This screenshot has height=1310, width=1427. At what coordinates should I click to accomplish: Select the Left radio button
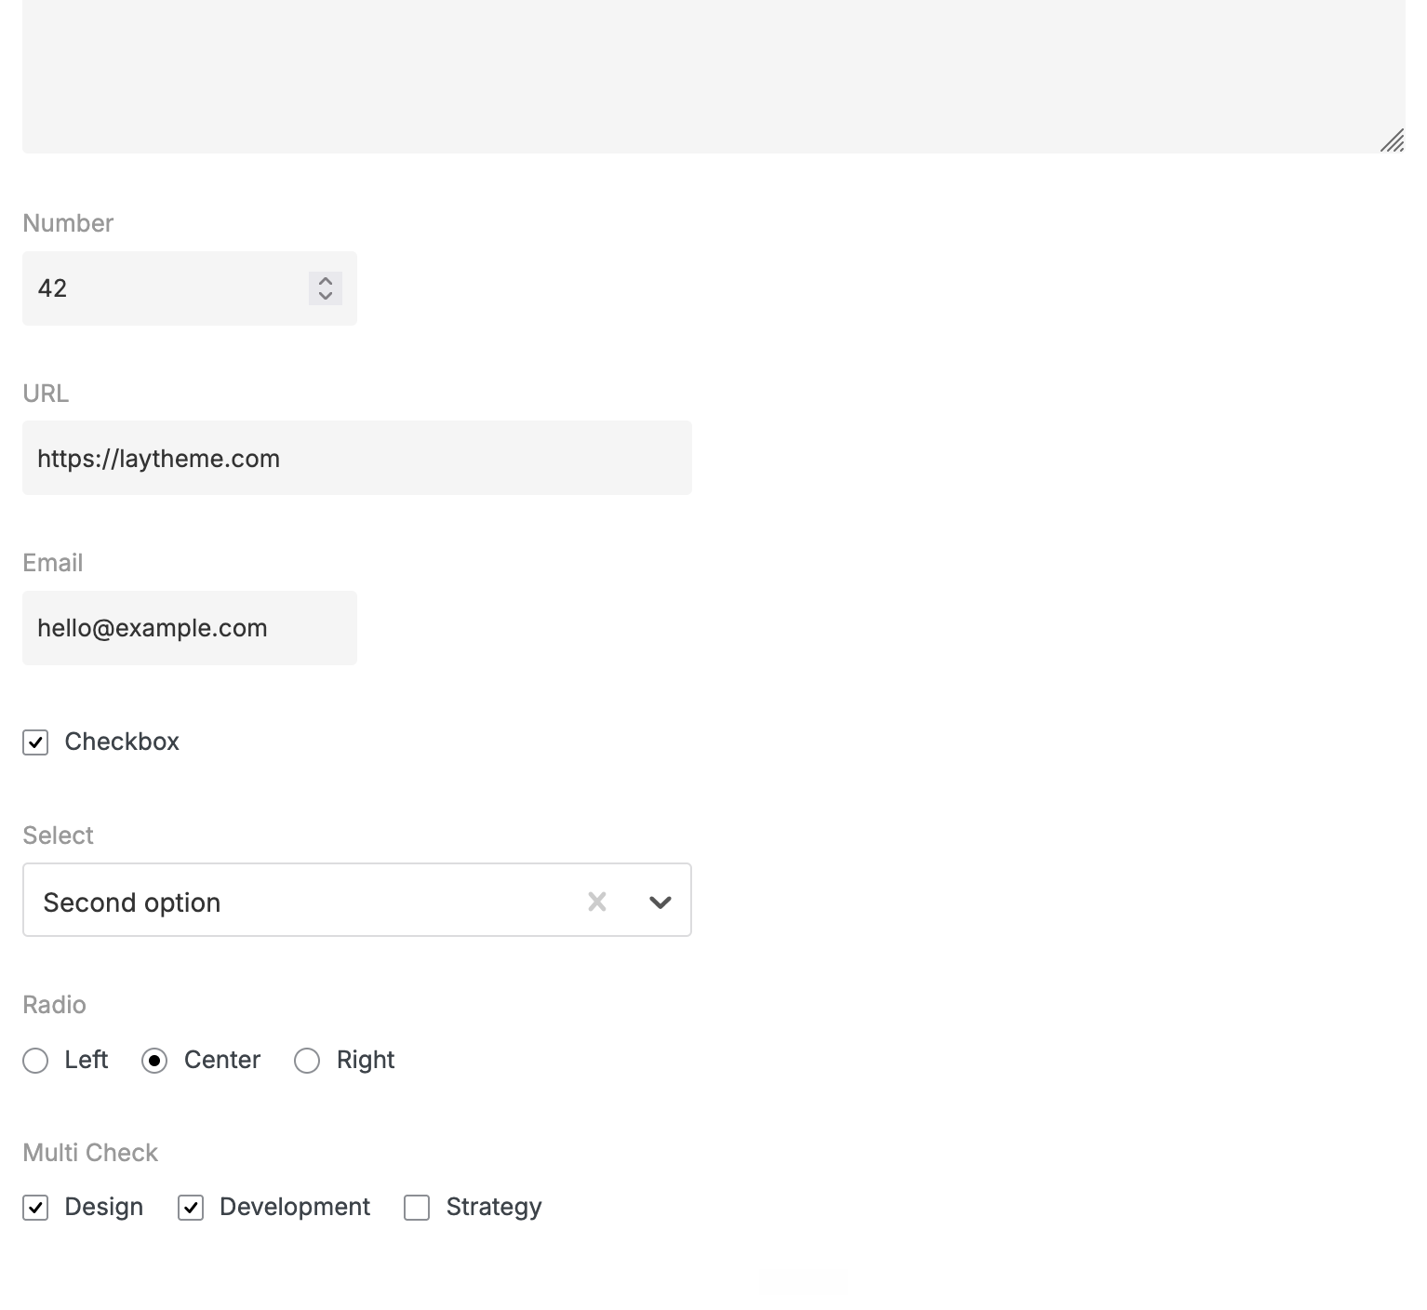coord(35,1061)
